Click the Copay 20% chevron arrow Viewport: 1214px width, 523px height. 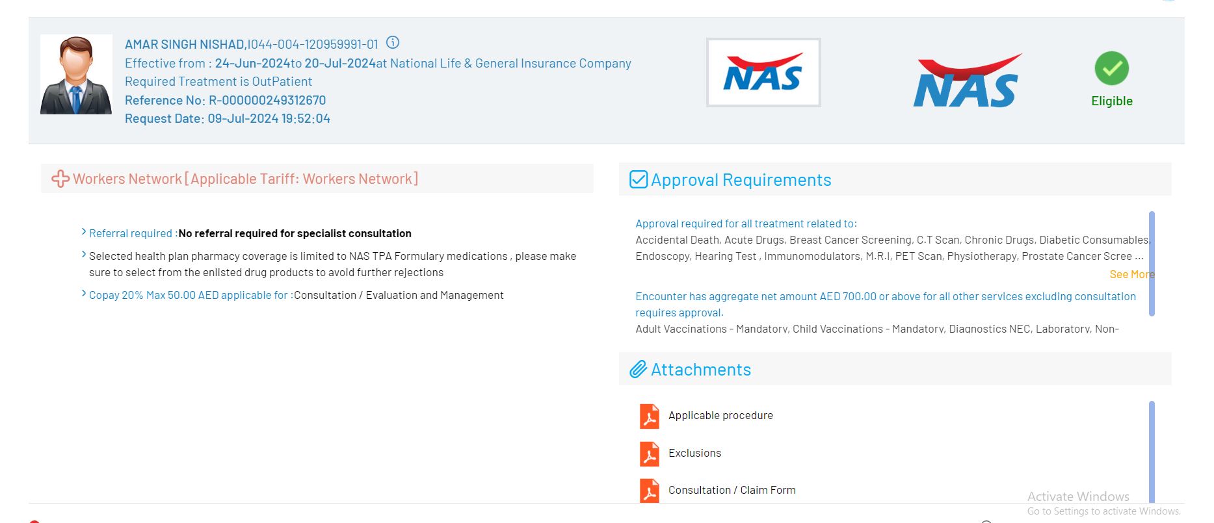[x=84, y=294]
